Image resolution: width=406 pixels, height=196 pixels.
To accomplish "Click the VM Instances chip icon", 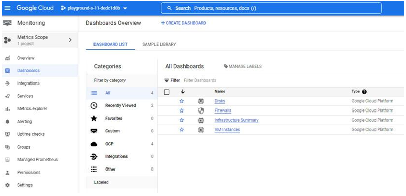I will coord(201,130).
